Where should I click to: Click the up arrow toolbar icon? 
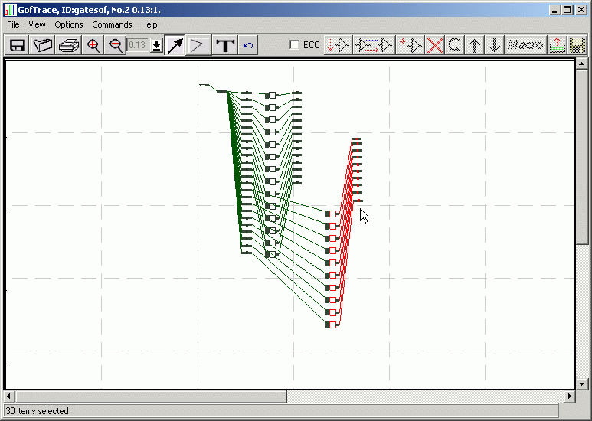click(x=474, y=45)
